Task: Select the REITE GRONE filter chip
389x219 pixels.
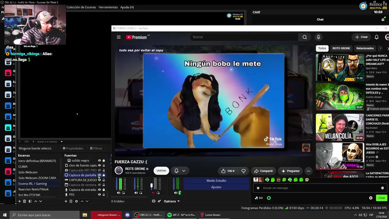Action: tap(341, 48)
